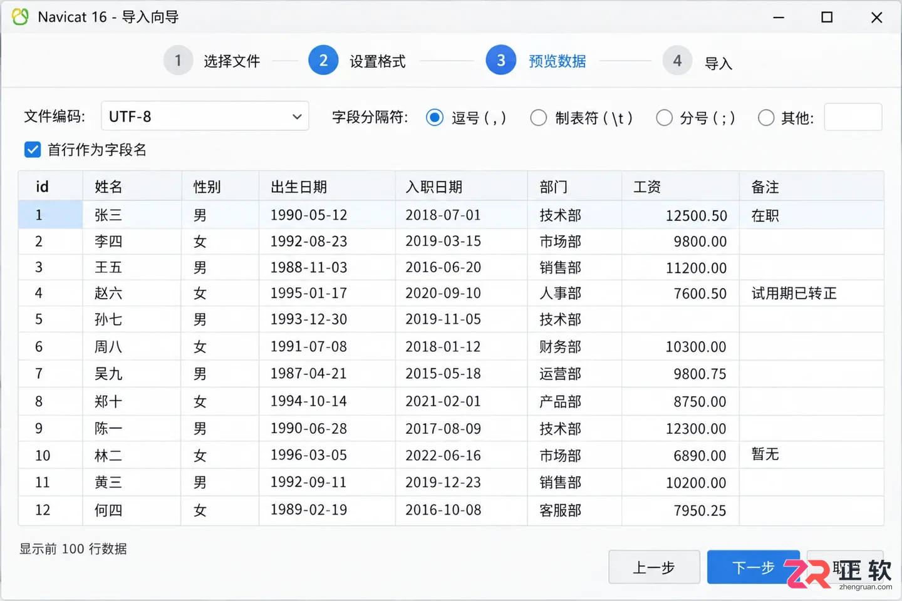
Task: Click the 试用期已转正 remark cell
Action: point(812,293)
